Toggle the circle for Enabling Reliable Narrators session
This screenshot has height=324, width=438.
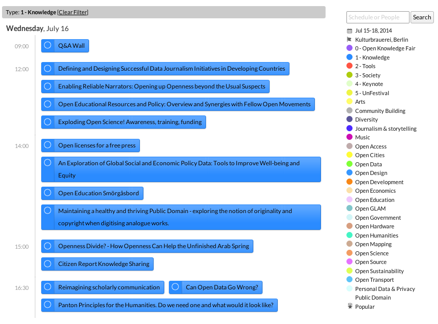[48, 86]
